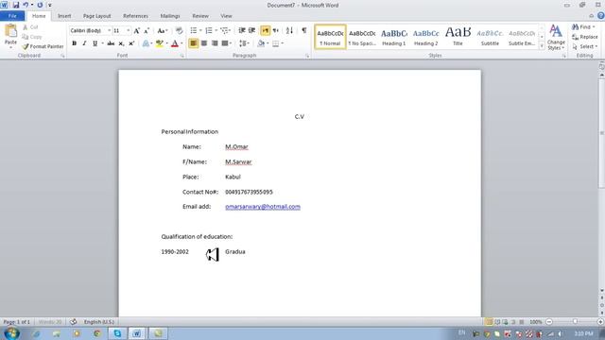Apply the Title style
605x340 pixels.
(x=458, y=37)
